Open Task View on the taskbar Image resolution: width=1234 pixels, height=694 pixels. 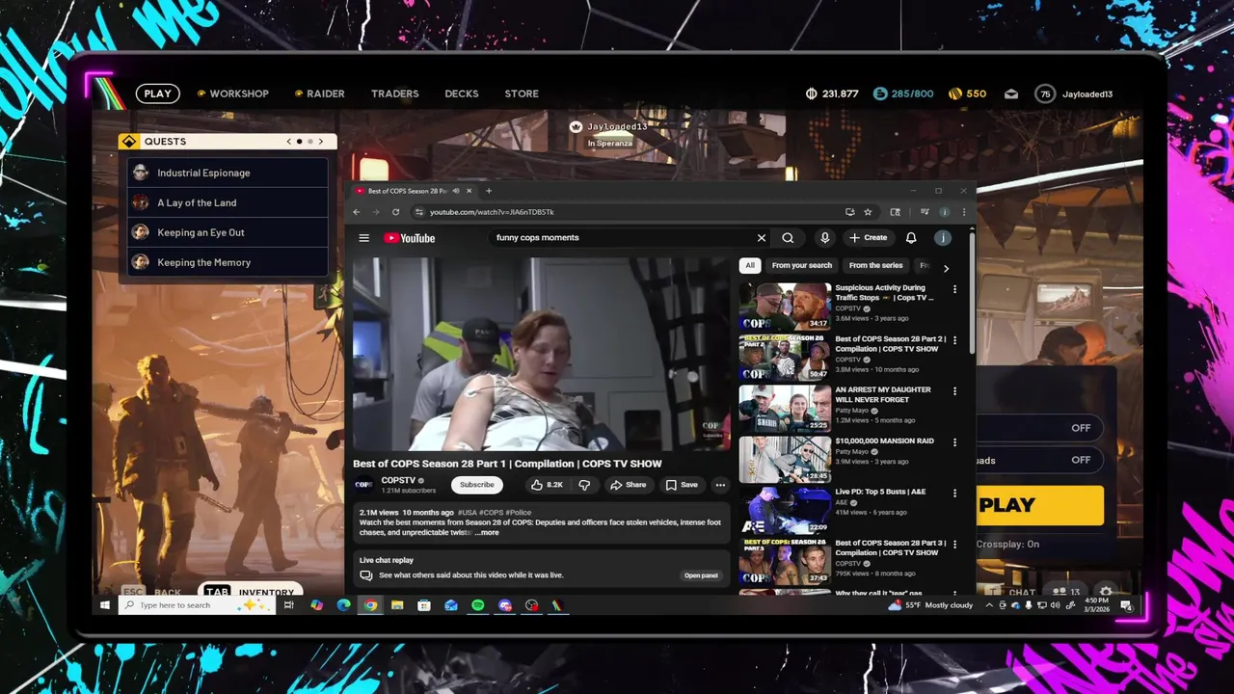pos(288,605)
